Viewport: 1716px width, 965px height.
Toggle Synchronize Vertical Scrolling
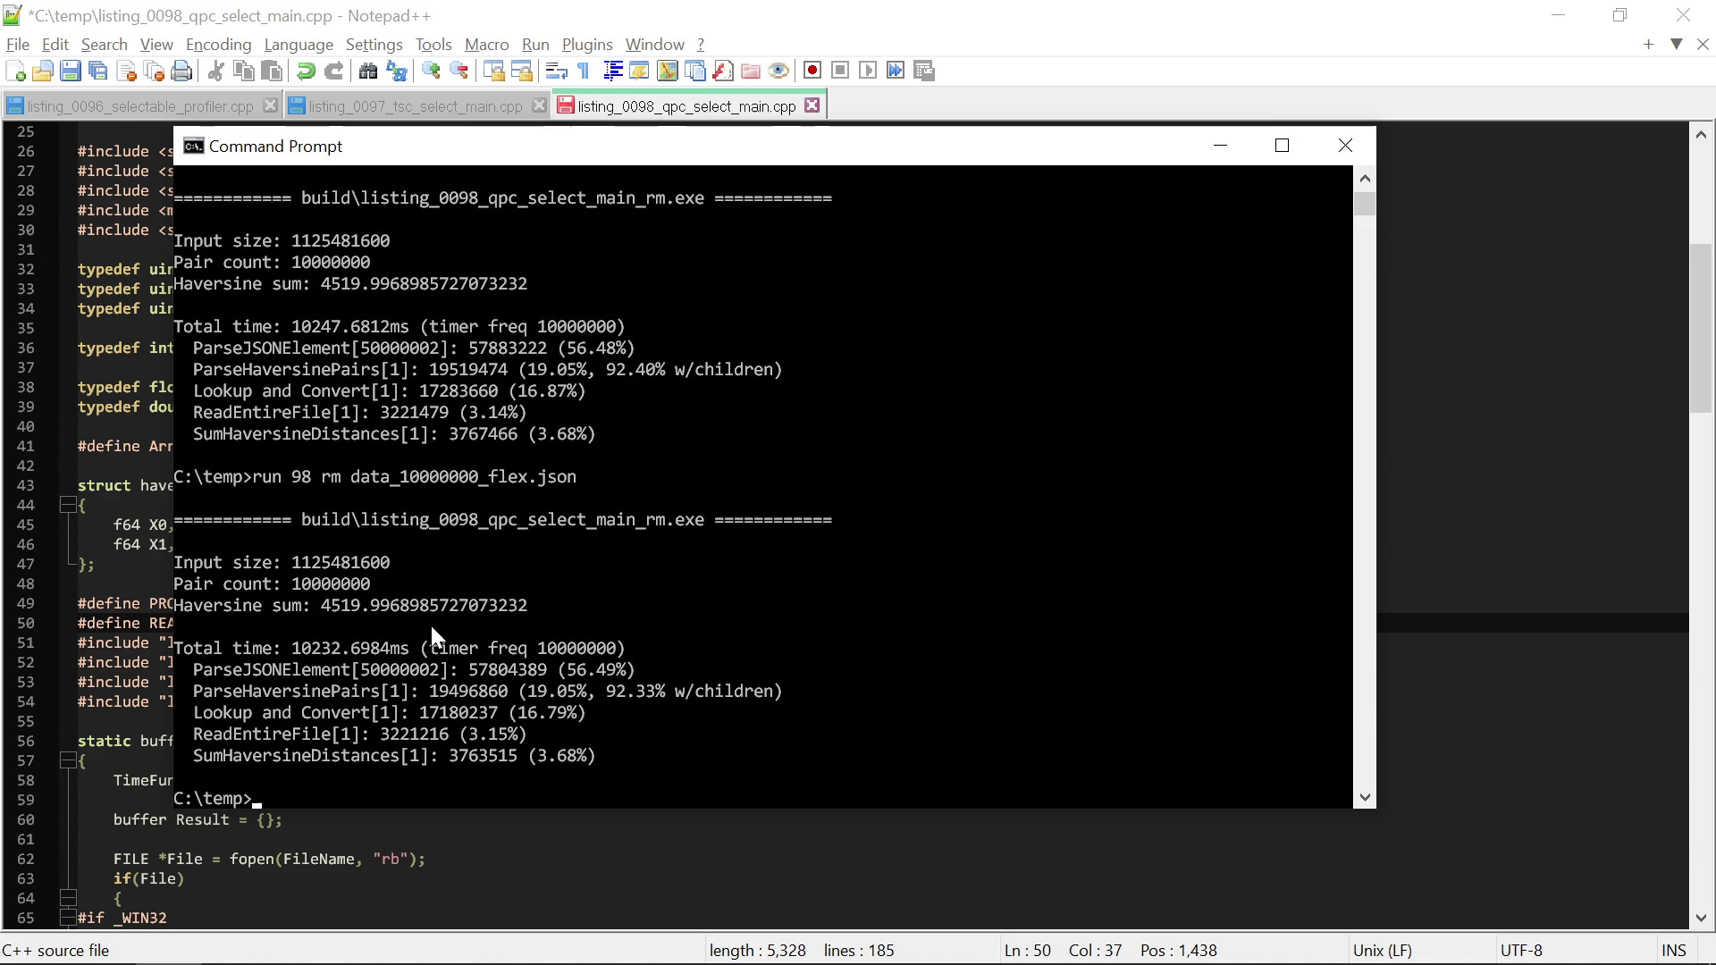click(494, 71)
